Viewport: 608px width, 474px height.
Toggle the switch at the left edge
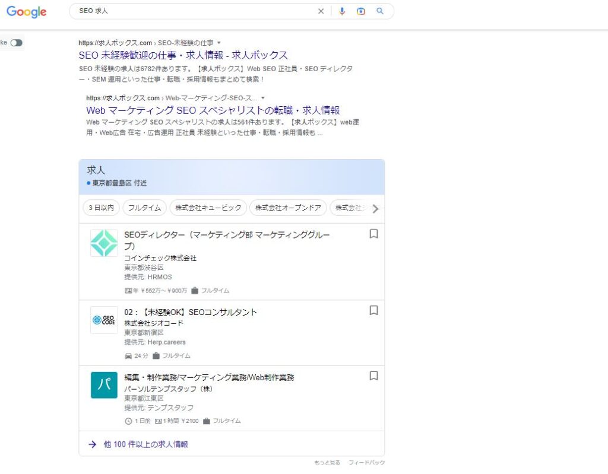(x=16, y=43)
